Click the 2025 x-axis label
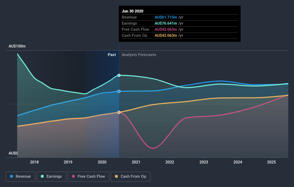 click(271, 162)
